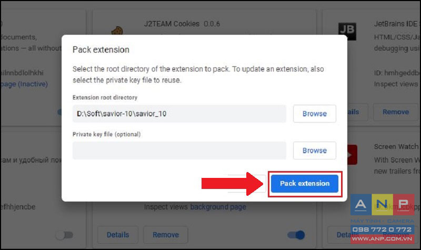The height and width of the screenshot is (250, 421).
Task: Click Remove beside the bottom Details button
Action: [166, 235]
